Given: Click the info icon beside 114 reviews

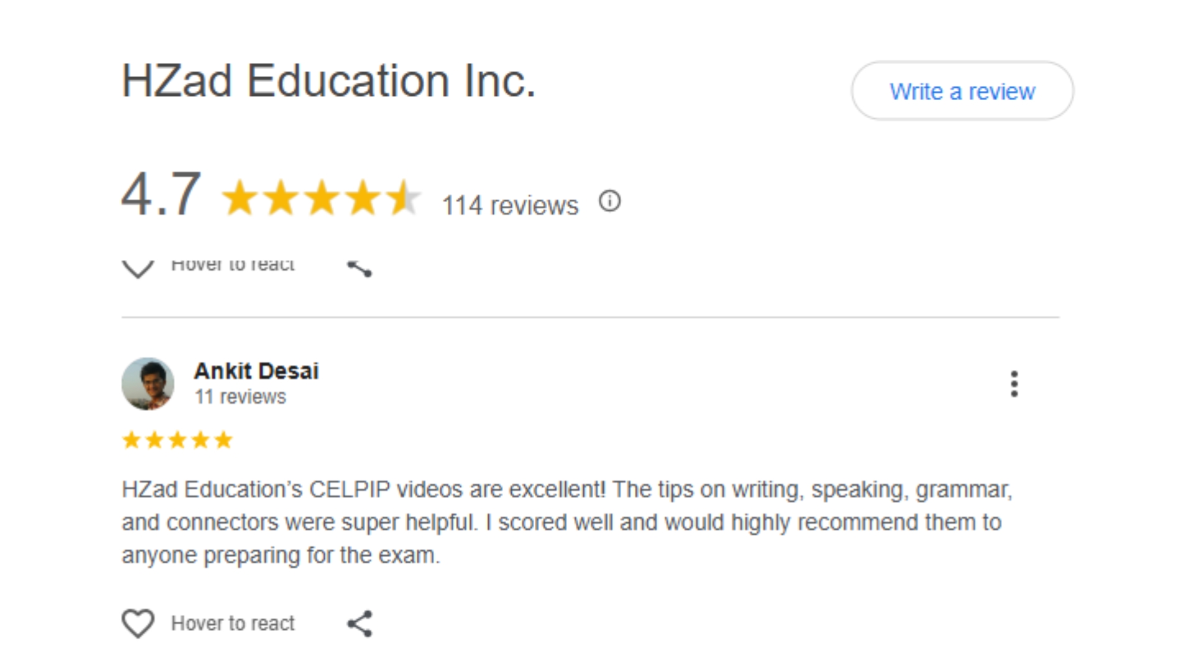Looking at the screenshot, I should click(609, 201).
